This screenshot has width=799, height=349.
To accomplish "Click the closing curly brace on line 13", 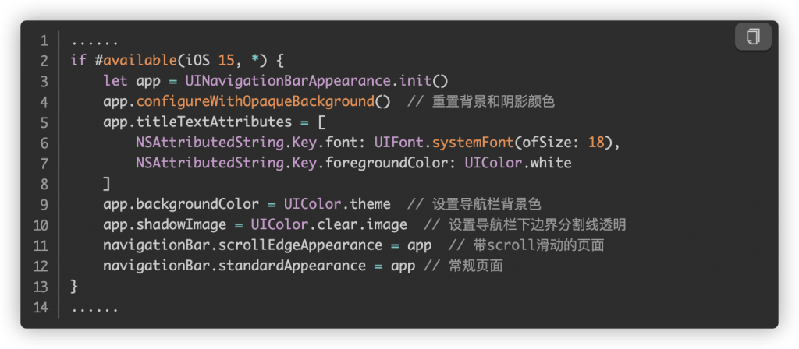I will [74, 287].
